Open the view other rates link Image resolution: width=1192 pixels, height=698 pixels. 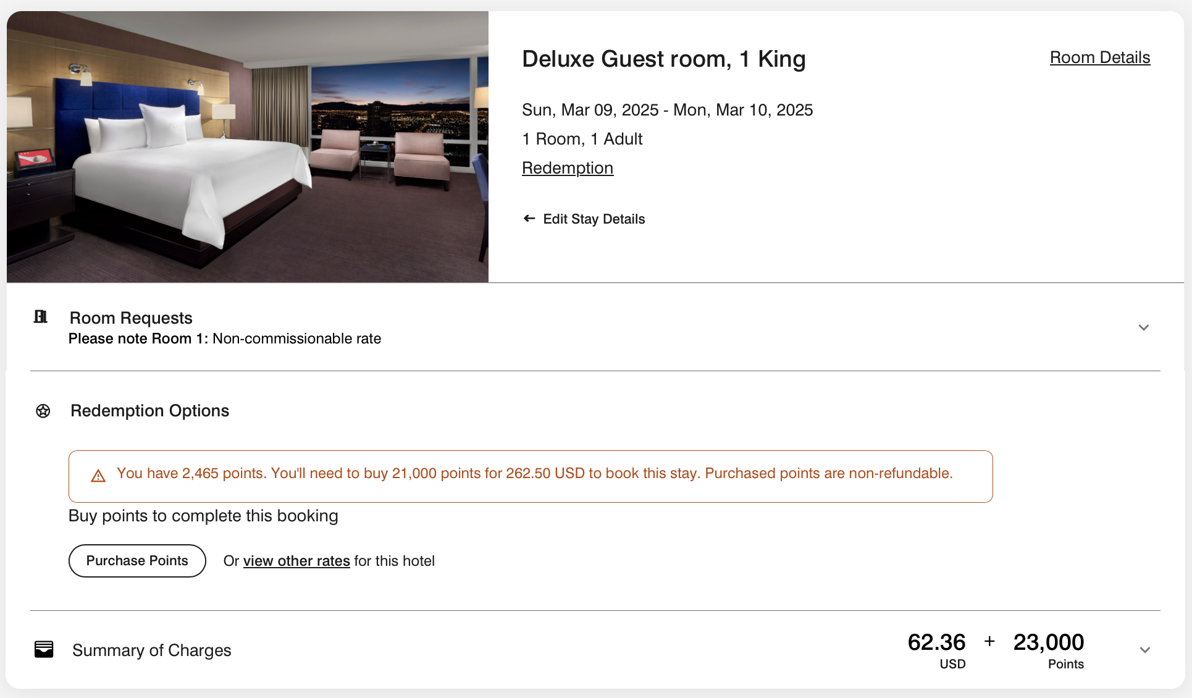click(296, 561)
